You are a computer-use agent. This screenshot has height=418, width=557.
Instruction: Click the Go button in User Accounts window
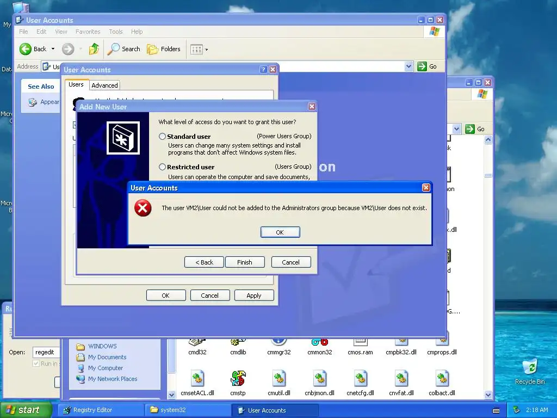[428, 66]
